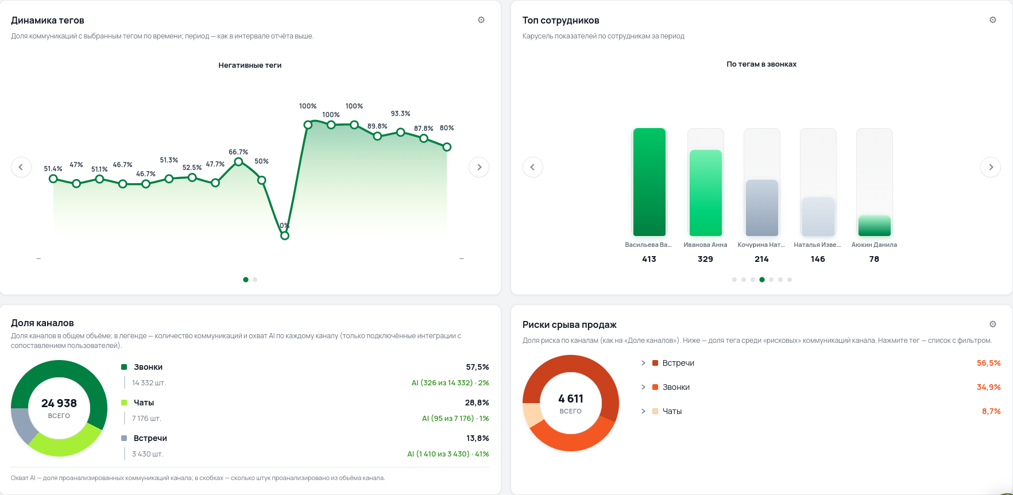Open settings gear of Топ сотрудников card
Image resolution: width=1013 pixels, height=495 pixels.
(993, 20)
